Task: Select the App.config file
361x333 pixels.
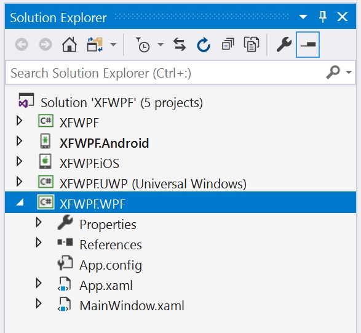Action: 111,265
